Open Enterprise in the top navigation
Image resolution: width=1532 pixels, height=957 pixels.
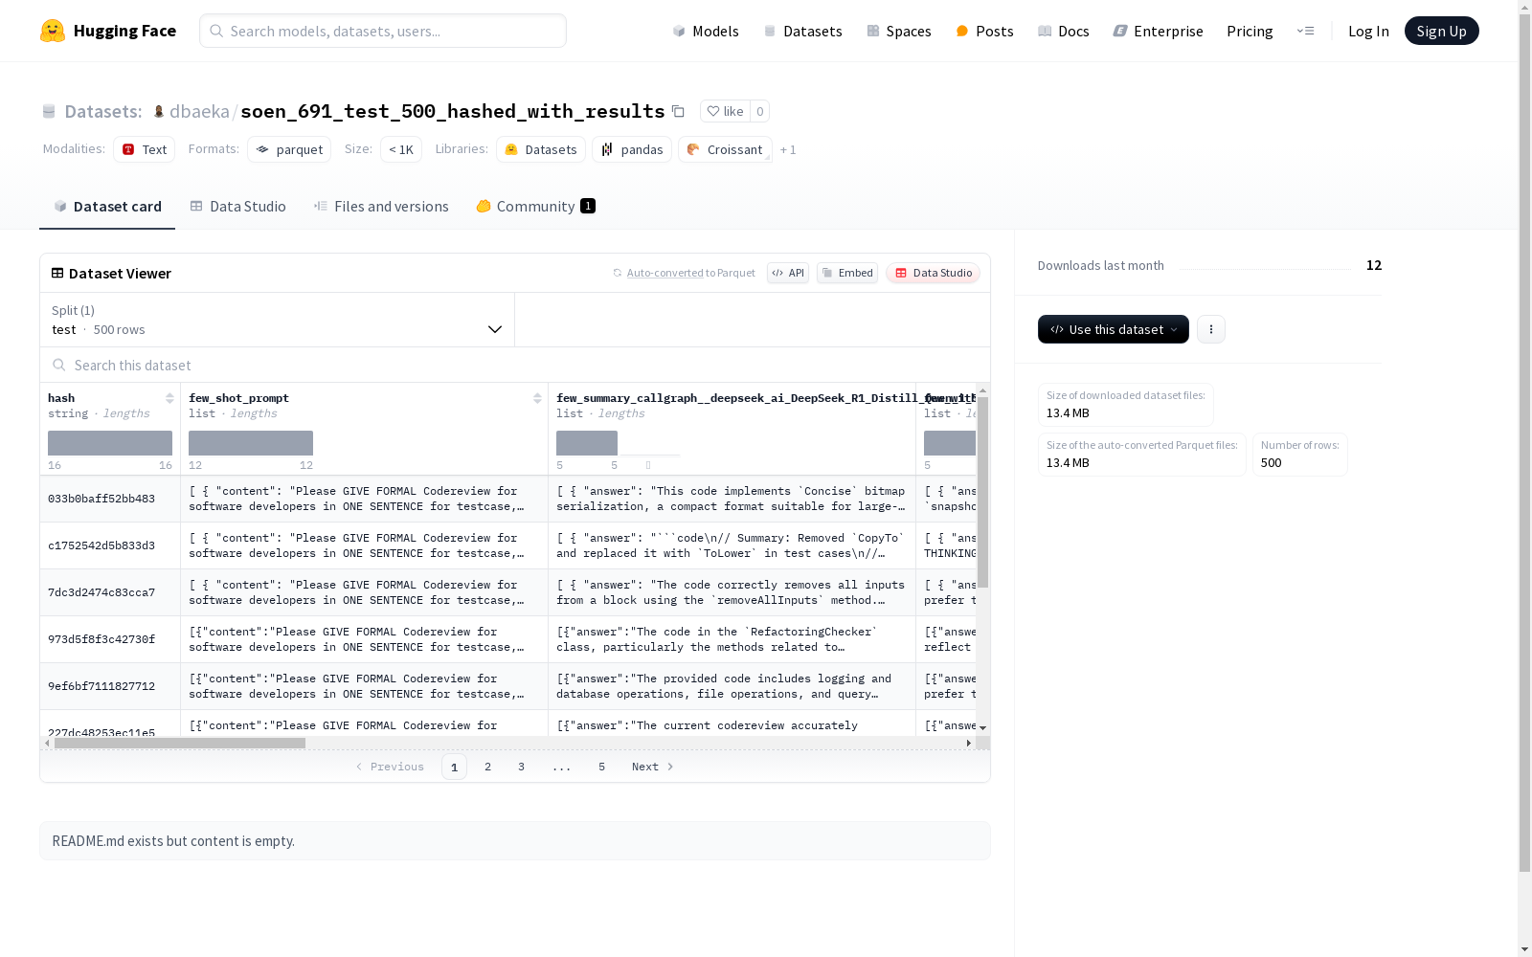(x=1158, y=31)
